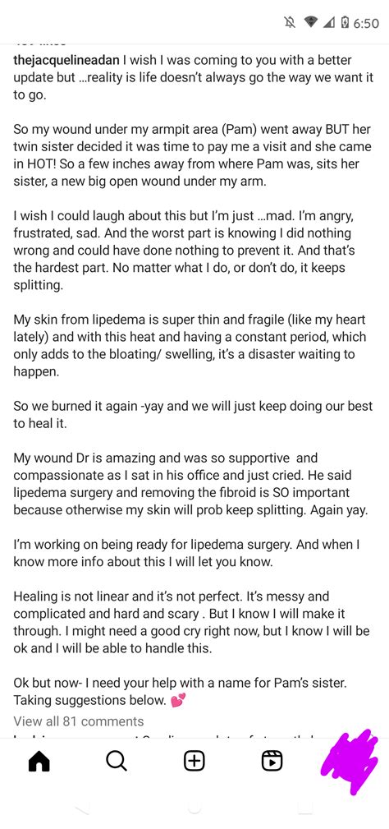Tap the Wi-Fi status icon
The height and width of the screenshot is (829, 389).
(310, 22)
